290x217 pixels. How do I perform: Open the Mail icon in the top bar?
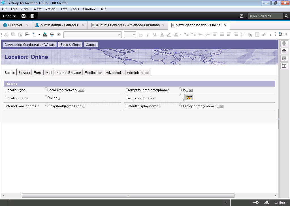[24, 16]
